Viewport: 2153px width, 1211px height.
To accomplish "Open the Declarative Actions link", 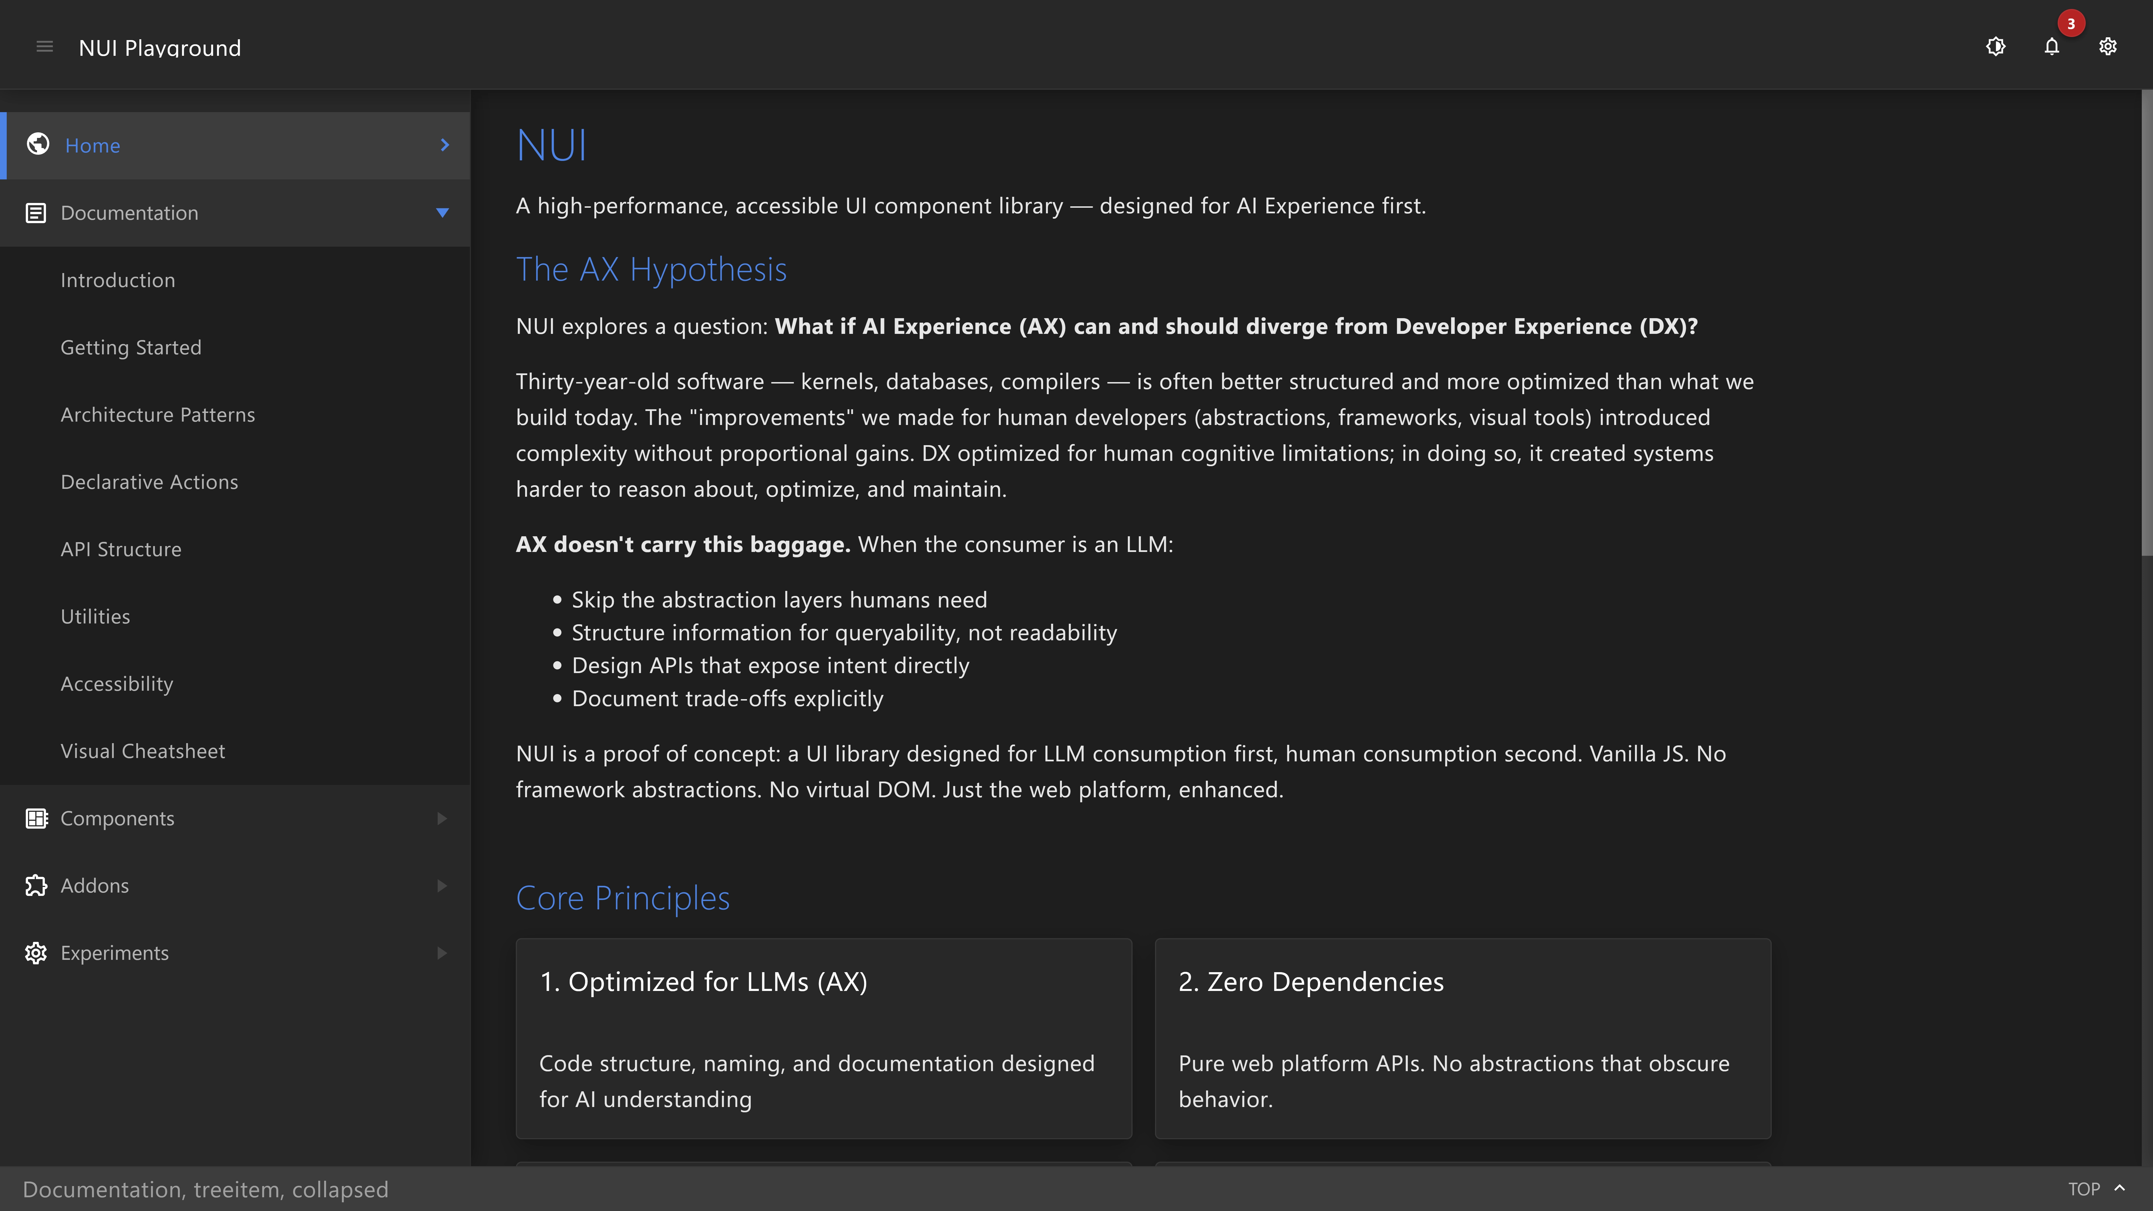I will point(150,482).
